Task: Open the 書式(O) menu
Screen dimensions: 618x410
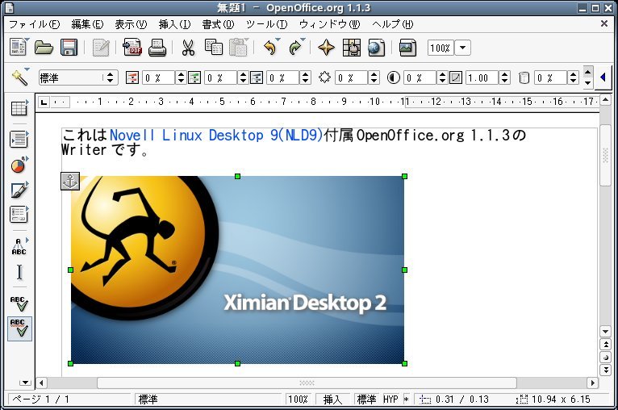Action: [x=218, y=24]
